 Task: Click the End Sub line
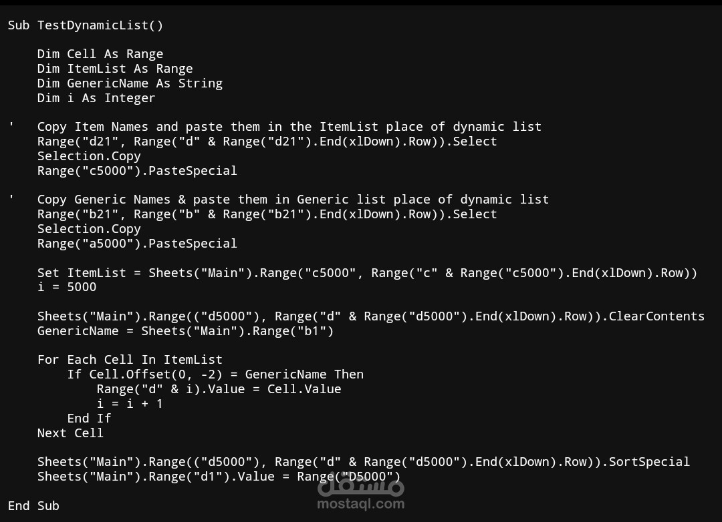(33, 506)
